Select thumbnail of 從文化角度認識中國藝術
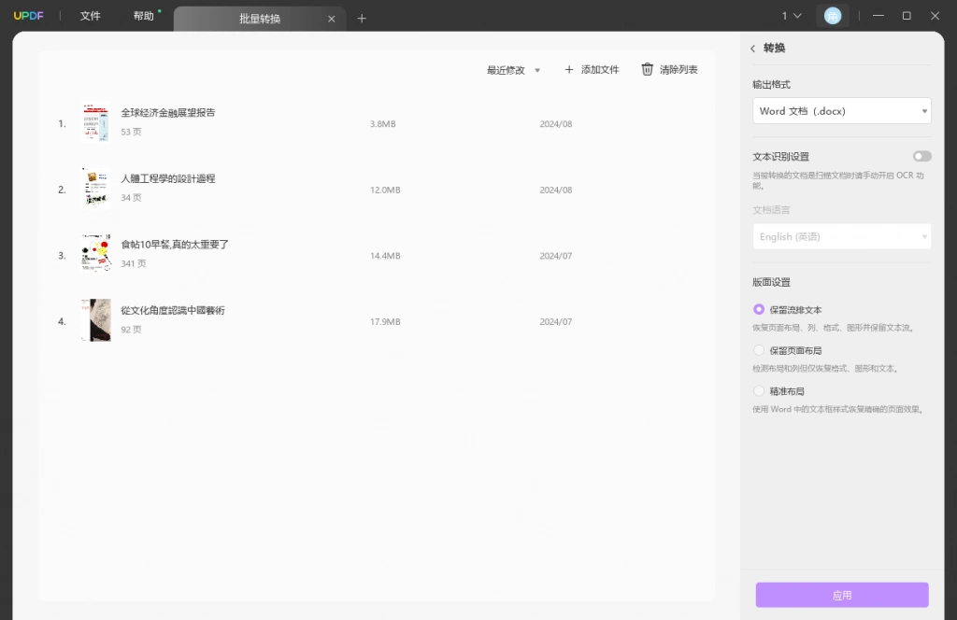Viewport: 957px width, 620px height. [96, 320]
